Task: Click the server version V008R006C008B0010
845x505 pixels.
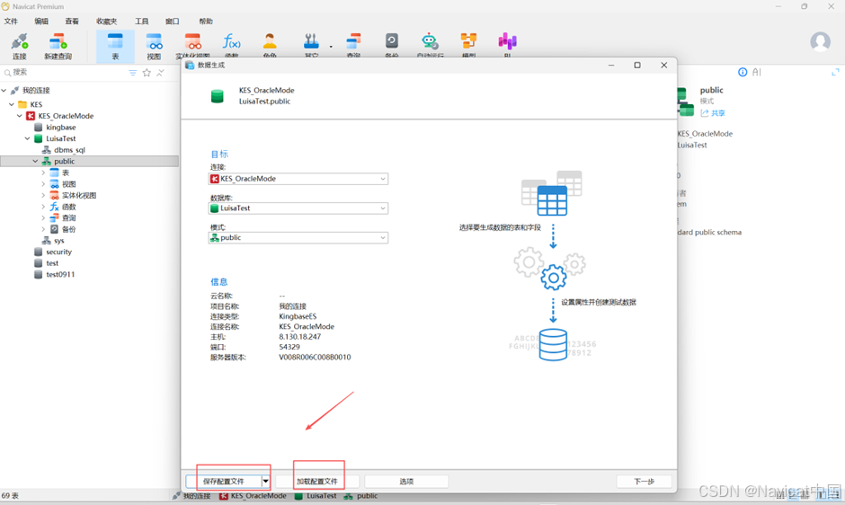Action: tap(315, 358)
